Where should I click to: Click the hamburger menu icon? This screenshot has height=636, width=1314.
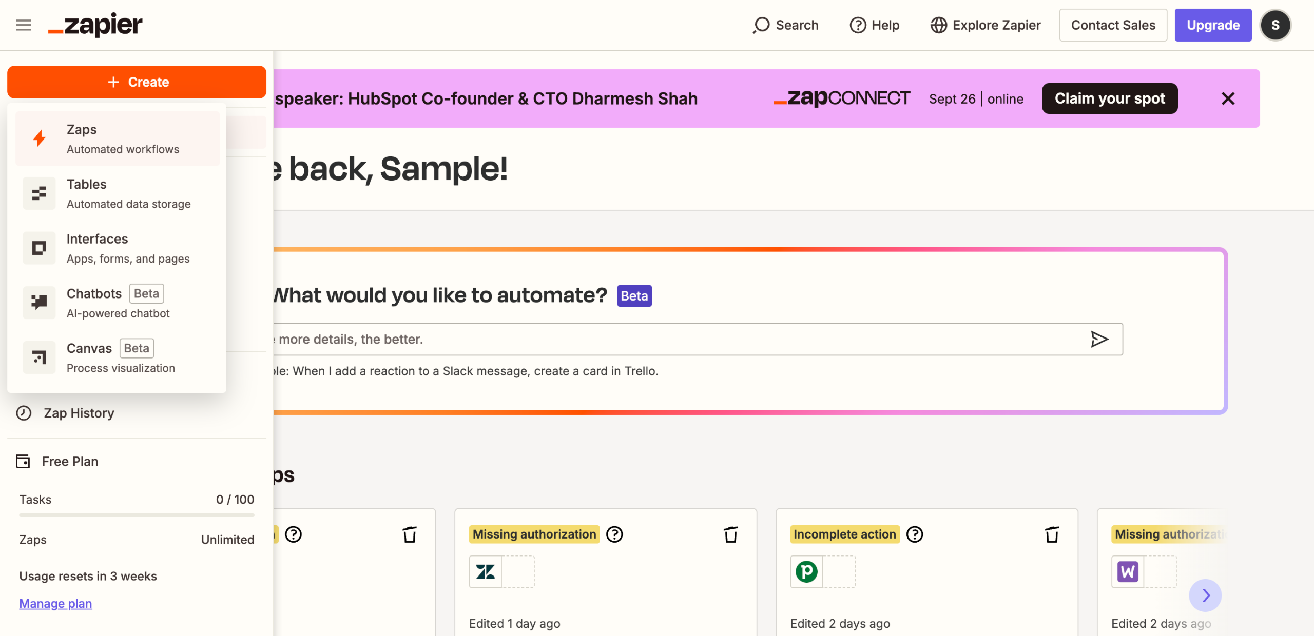click(24, 25)
